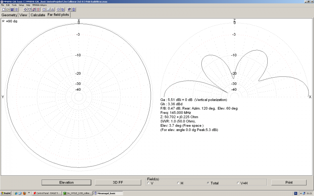Click the 3D FF button
The image size is (314, 196).
point(118,182)
